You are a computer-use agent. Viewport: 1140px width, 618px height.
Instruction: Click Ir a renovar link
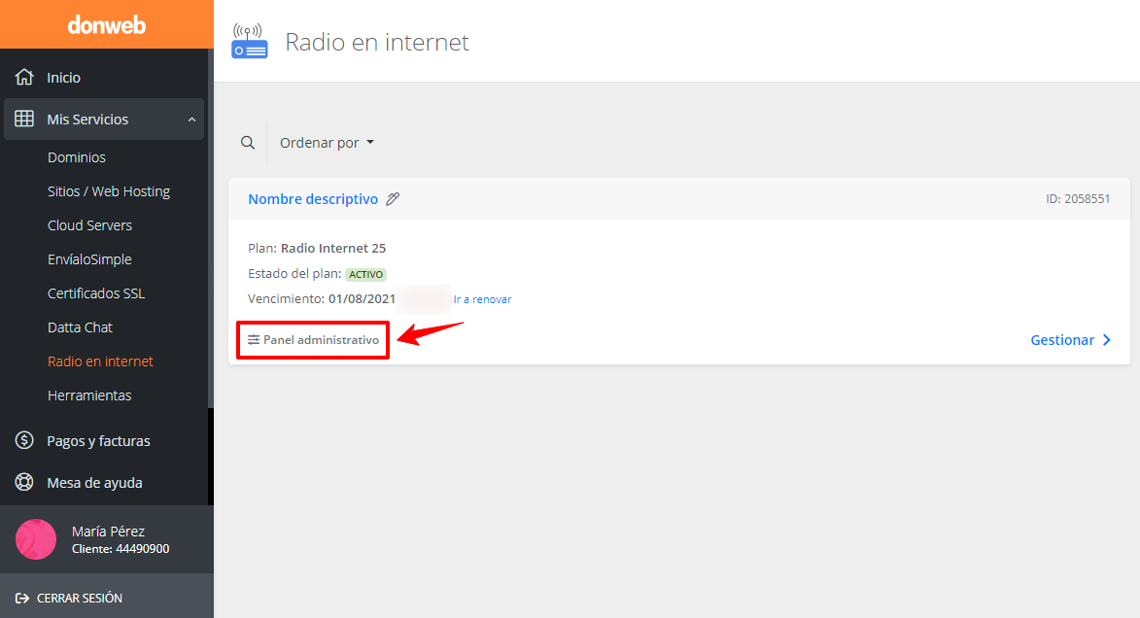coord(482,299)
